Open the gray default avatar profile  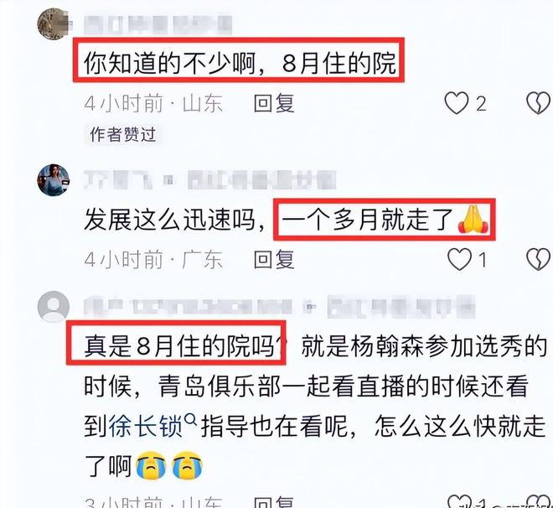(x=54, y=307)
